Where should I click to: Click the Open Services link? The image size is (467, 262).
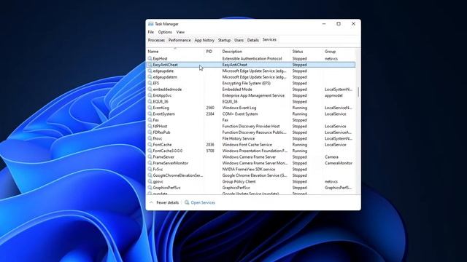click(203, 202)
